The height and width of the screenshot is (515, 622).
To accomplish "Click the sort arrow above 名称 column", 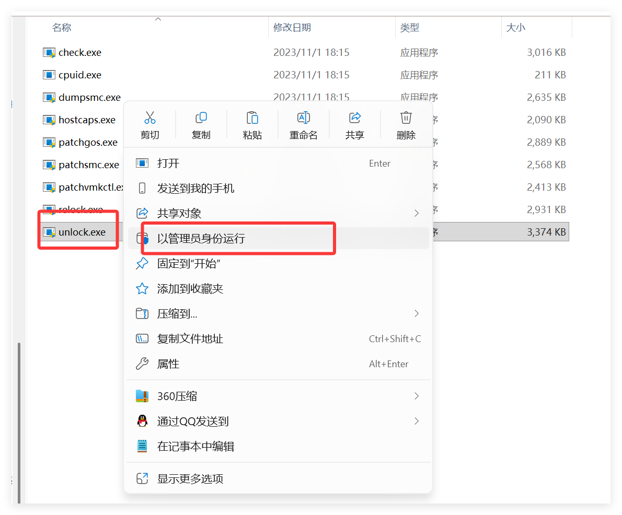I will [158, 19].
